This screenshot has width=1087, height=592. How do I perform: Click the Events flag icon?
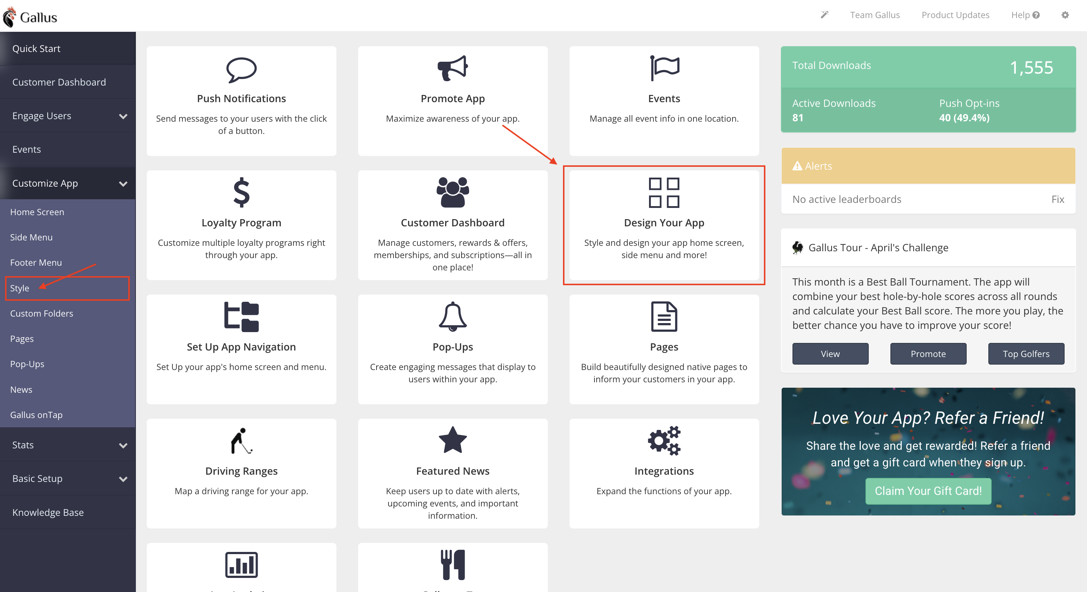pos(664,68)
